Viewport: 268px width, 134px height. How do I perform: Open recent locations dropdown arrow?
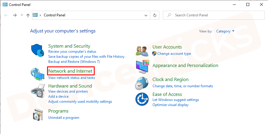click(22, 15)
